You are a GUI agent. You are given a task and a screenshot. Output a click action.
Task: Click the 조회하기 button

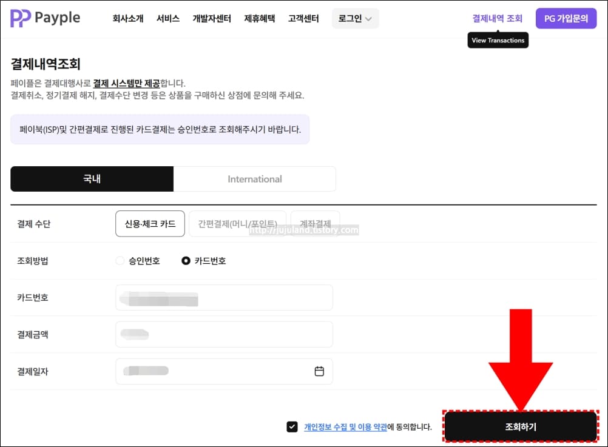(x=521, y=426)
